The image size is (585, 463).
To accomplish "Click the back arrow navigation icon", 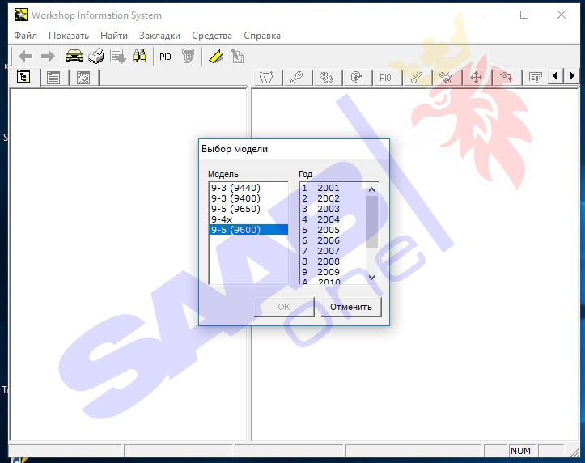I will pyautogui.click(x=26, y=56).
